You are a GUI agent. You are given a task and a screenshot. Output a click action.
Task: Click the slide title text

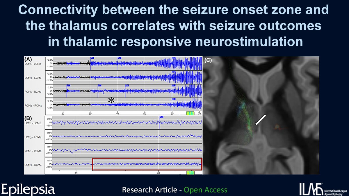click(x=174, y=25)
